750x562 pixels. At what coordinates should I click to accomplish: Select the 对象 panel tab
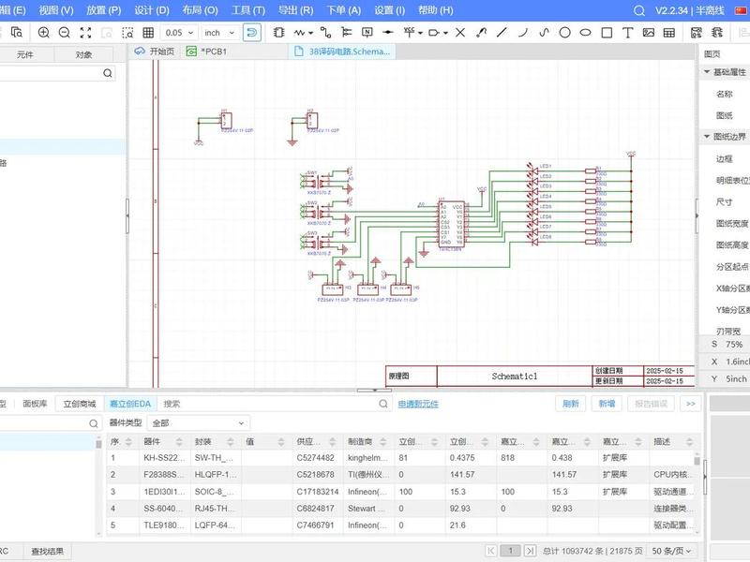click(x=83, y=55)
